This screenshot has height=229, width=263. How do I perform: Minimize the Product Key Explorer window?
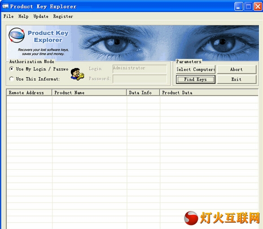point(238,7)
